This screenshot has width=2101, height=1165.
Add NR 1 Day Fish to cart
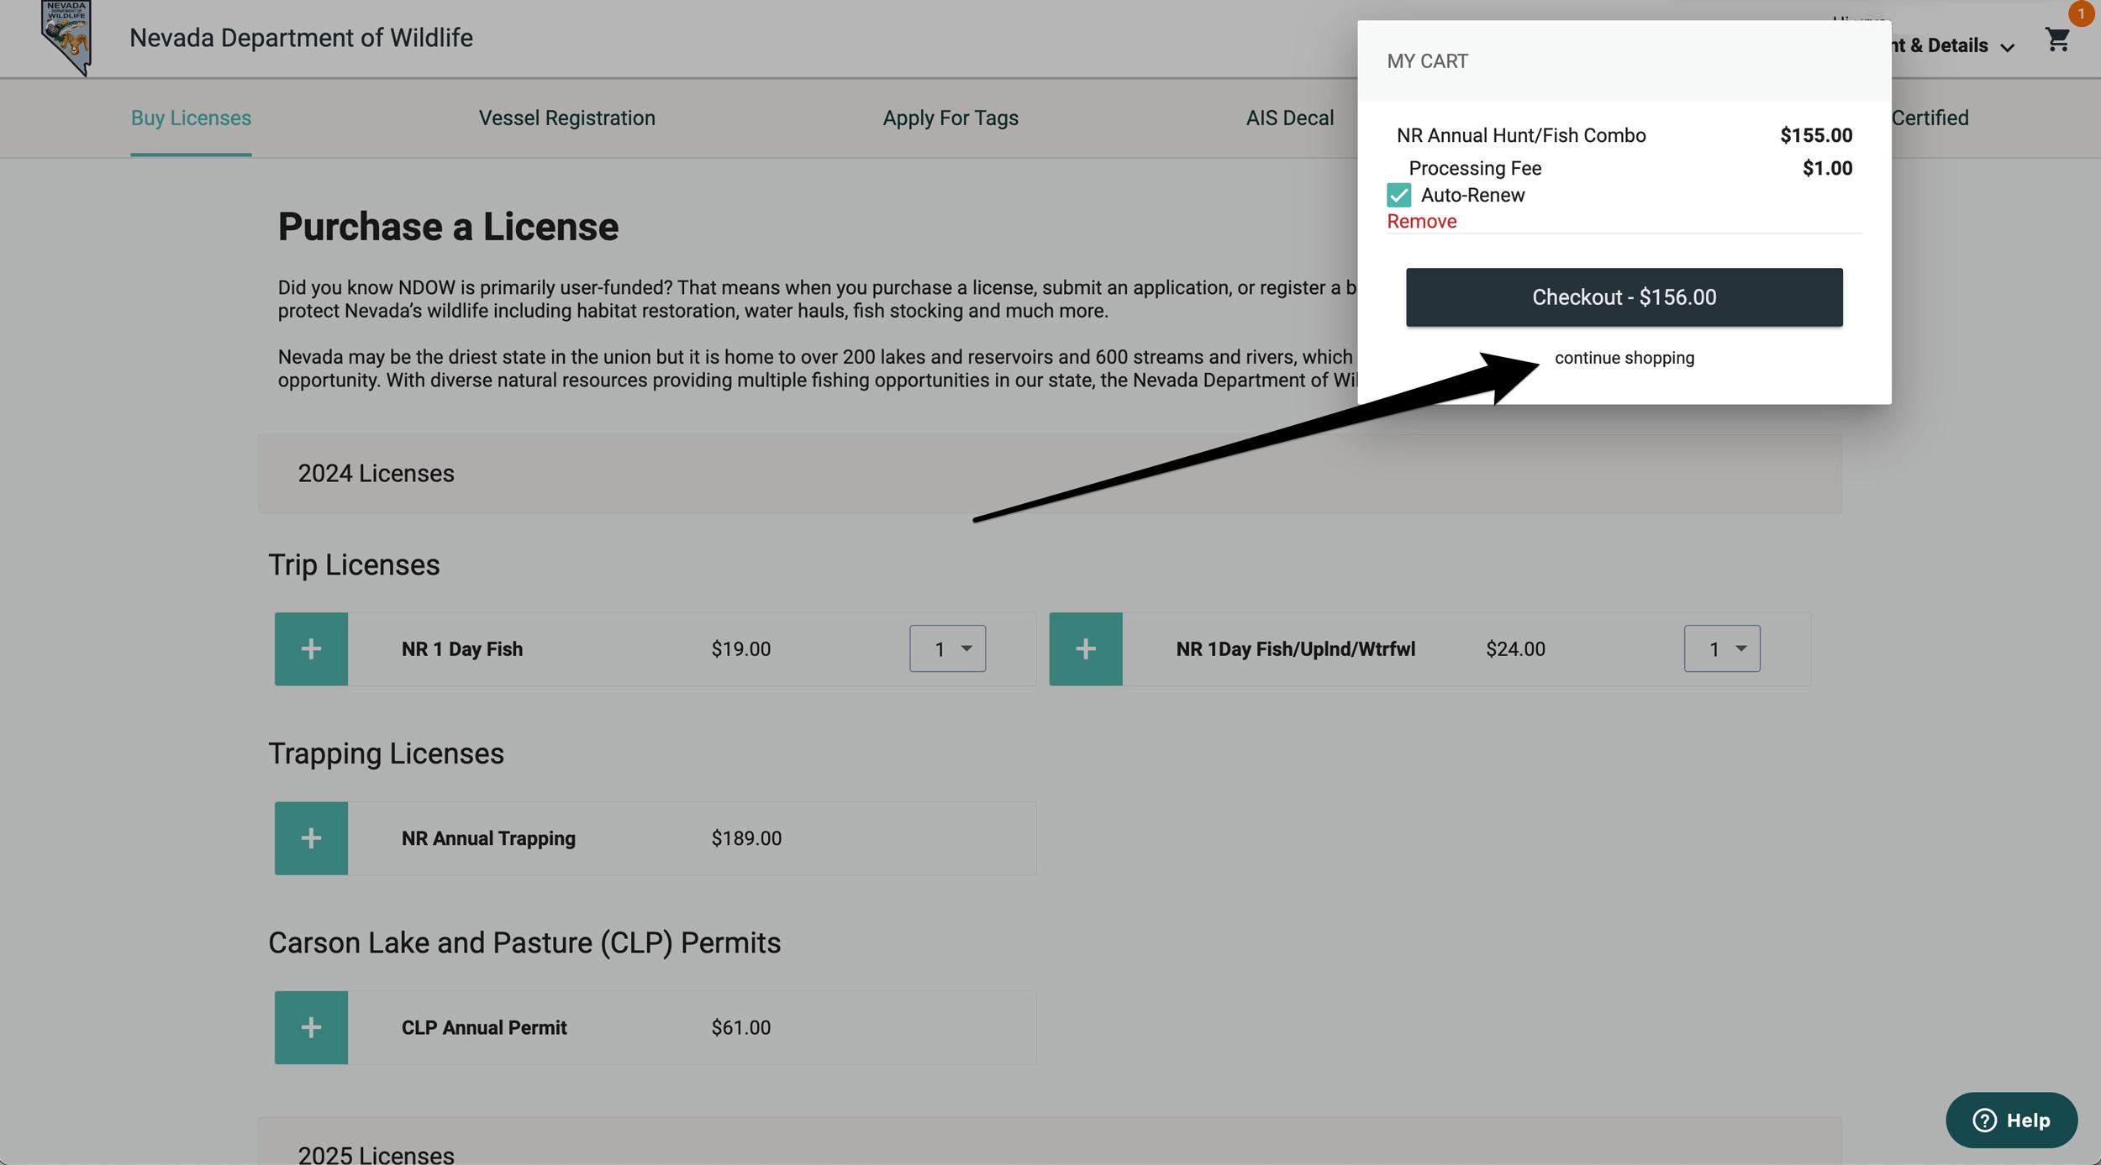311,648
